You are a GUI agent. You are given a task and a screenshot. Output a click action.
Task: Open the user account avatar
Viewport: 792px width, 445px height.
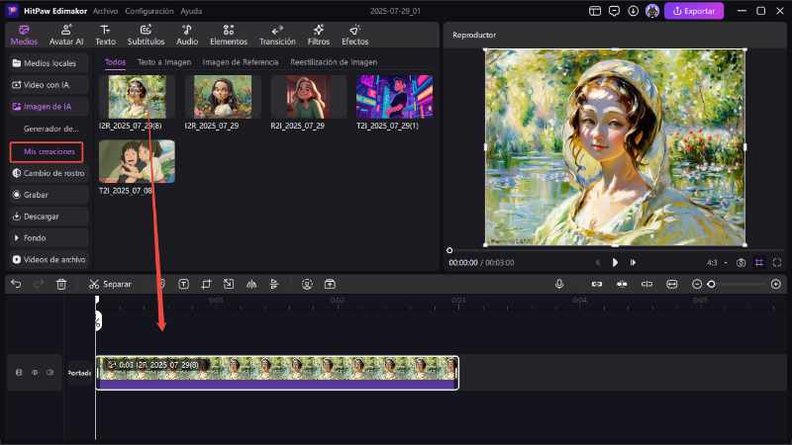pyautogui.click(x=652, y=11)
